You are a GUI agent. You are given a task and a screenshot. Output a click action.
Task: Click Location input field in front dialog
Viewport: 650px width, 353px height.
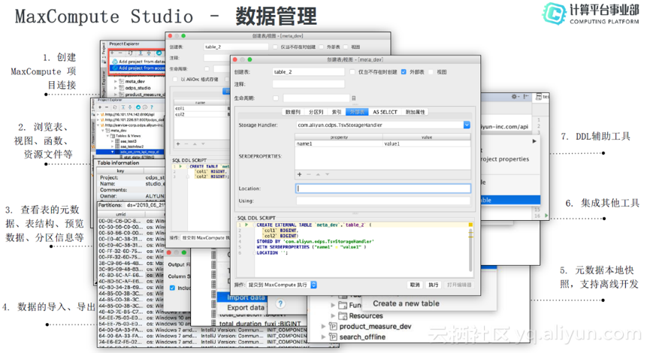click(x=383, y=189)
